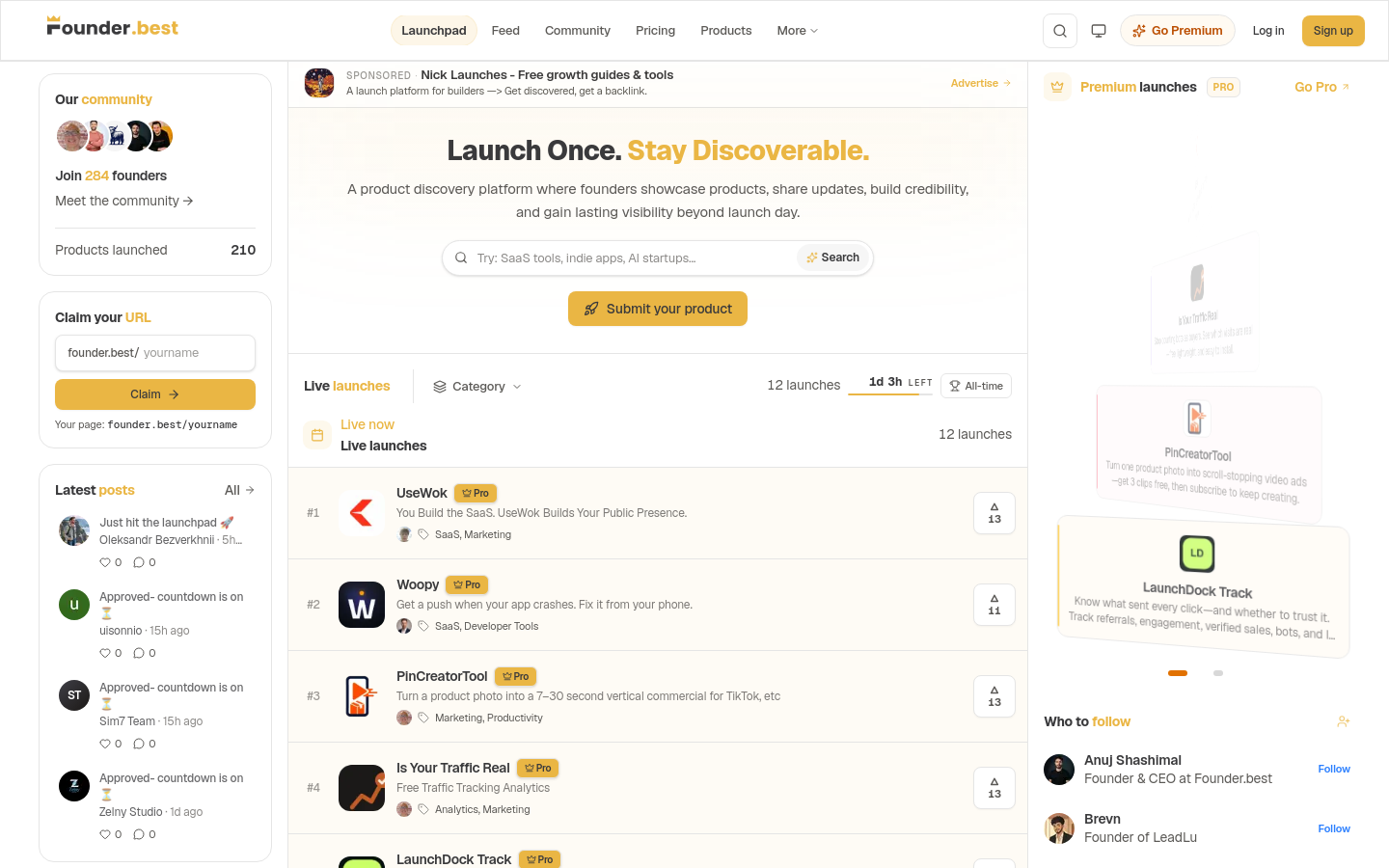Click the Woopy product logo
Viewport: 1389px width, 868px height.
pos(362,605)
